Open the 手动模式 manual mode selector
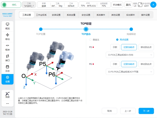This screenshot has width=157, height=118. click(117, 5)
